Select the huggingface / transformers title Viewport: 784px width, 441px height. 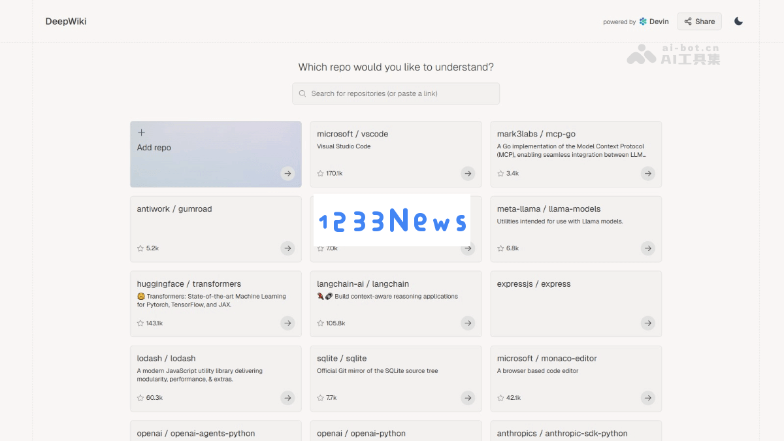(189, 284)
